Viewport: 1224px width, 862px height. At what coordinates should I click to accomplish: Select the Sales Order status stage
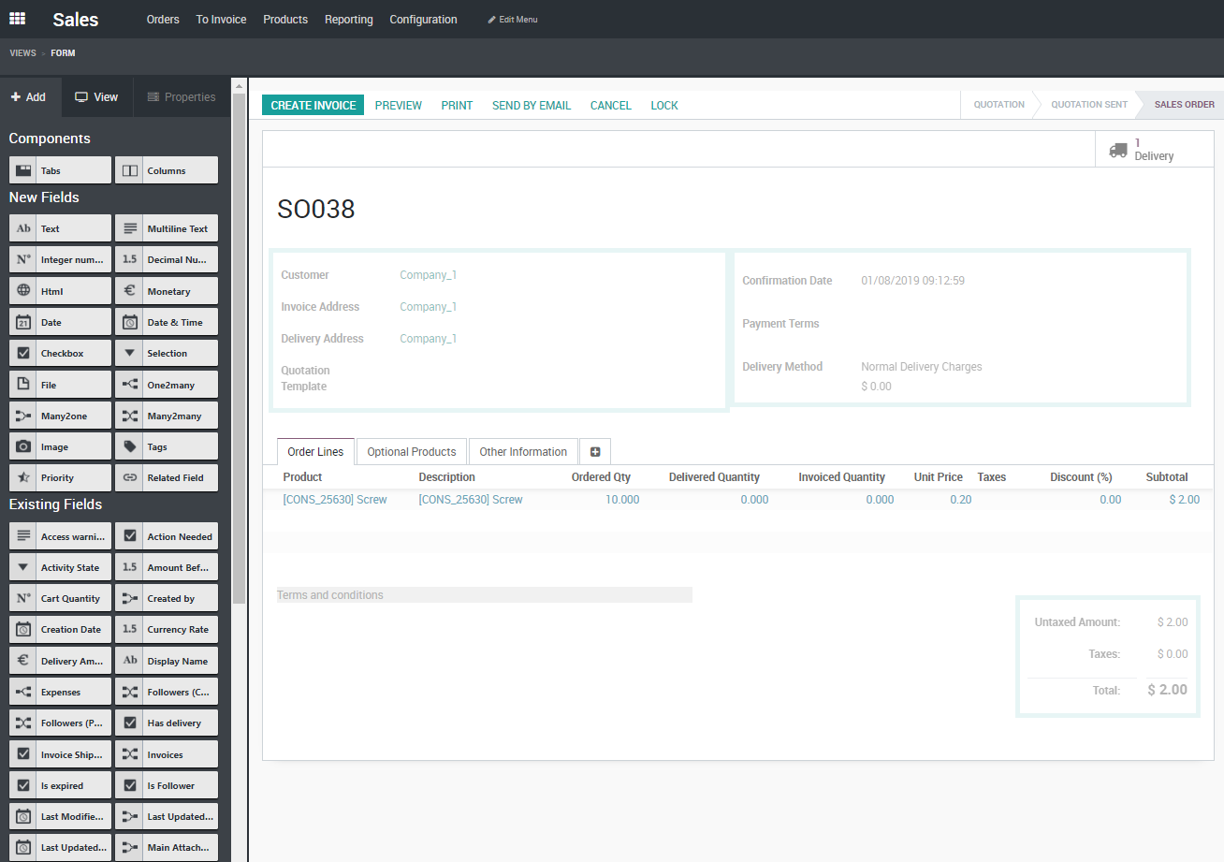(x=1184, y=105)
